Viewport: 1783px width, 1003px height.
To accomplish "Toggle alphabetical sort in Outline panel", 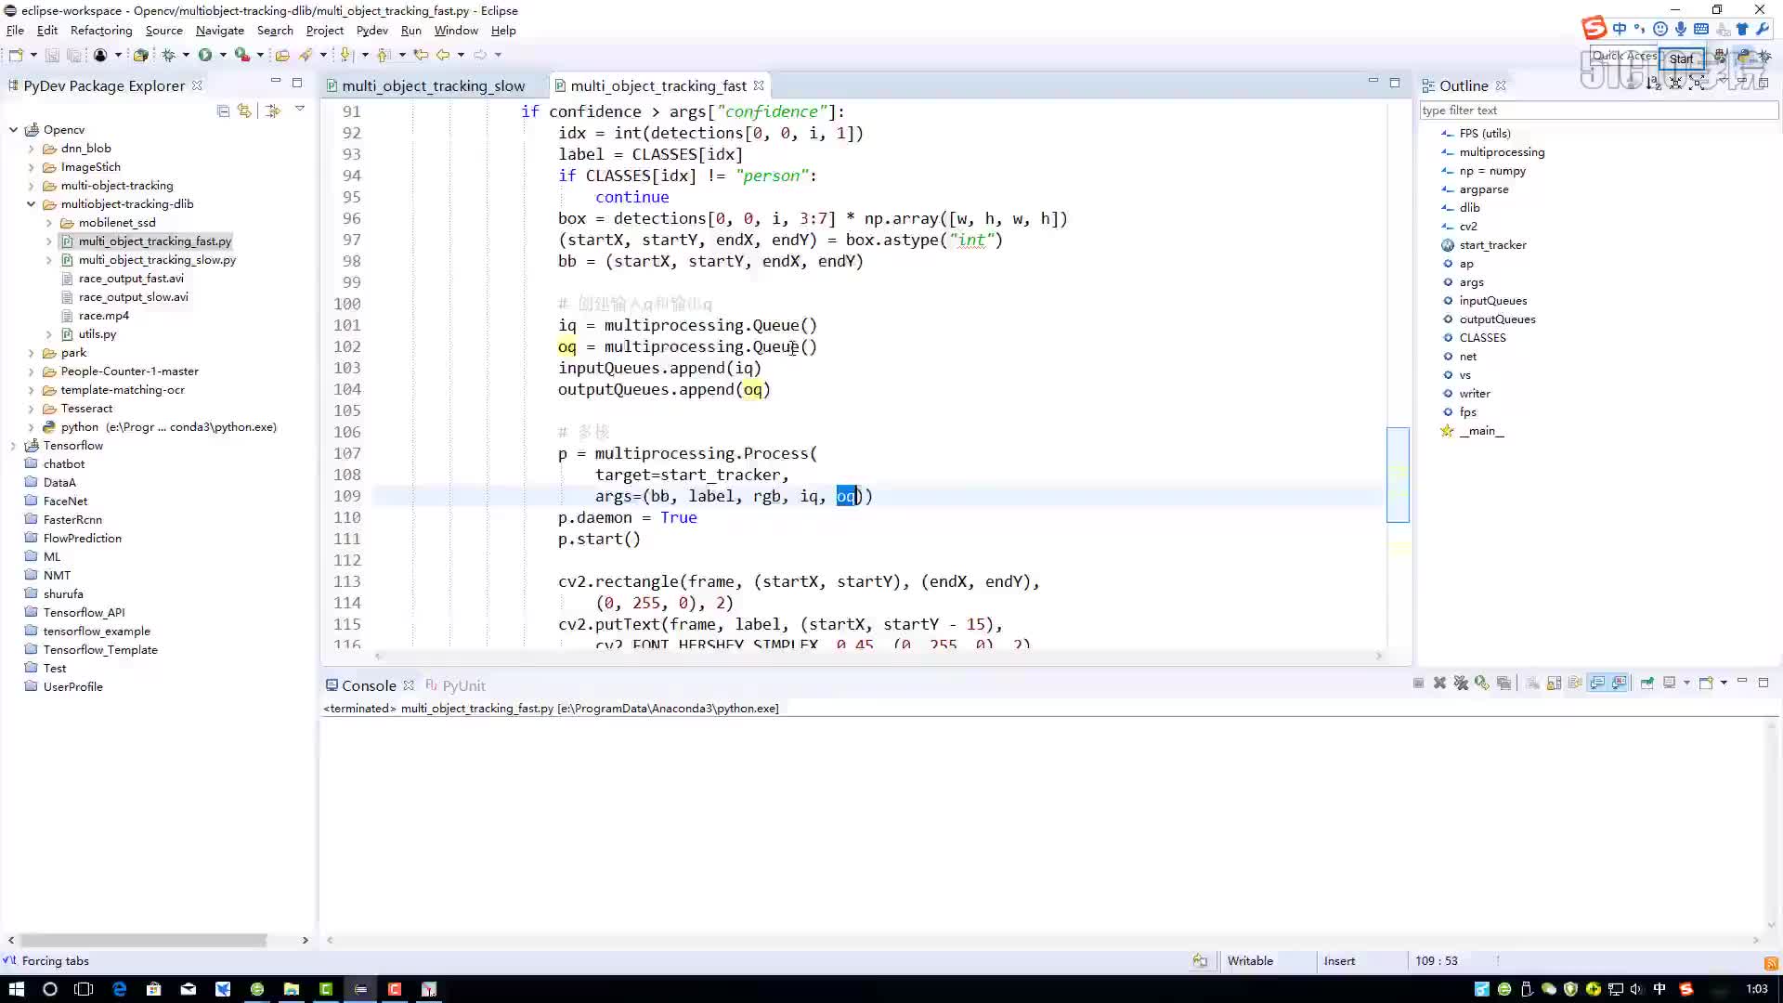I will 1653,84.
